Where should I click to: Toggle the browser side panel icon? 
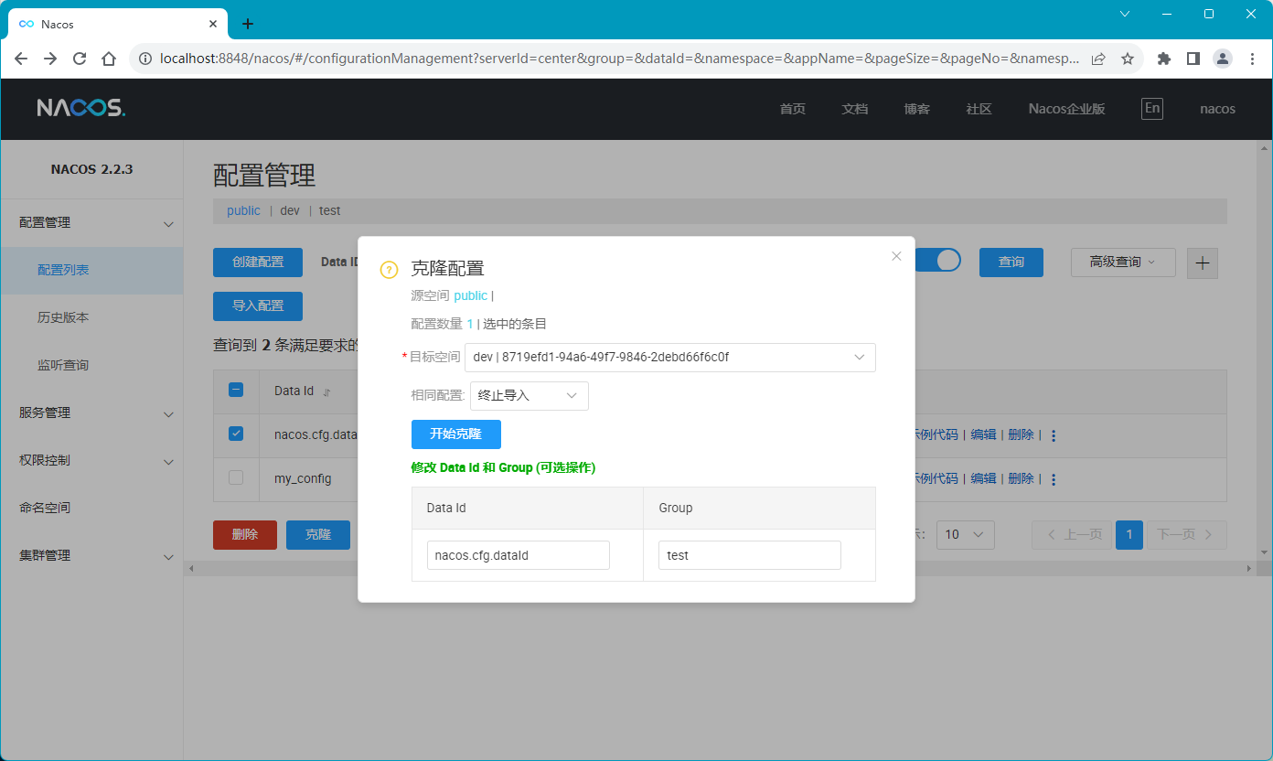tap(1193, 59)
